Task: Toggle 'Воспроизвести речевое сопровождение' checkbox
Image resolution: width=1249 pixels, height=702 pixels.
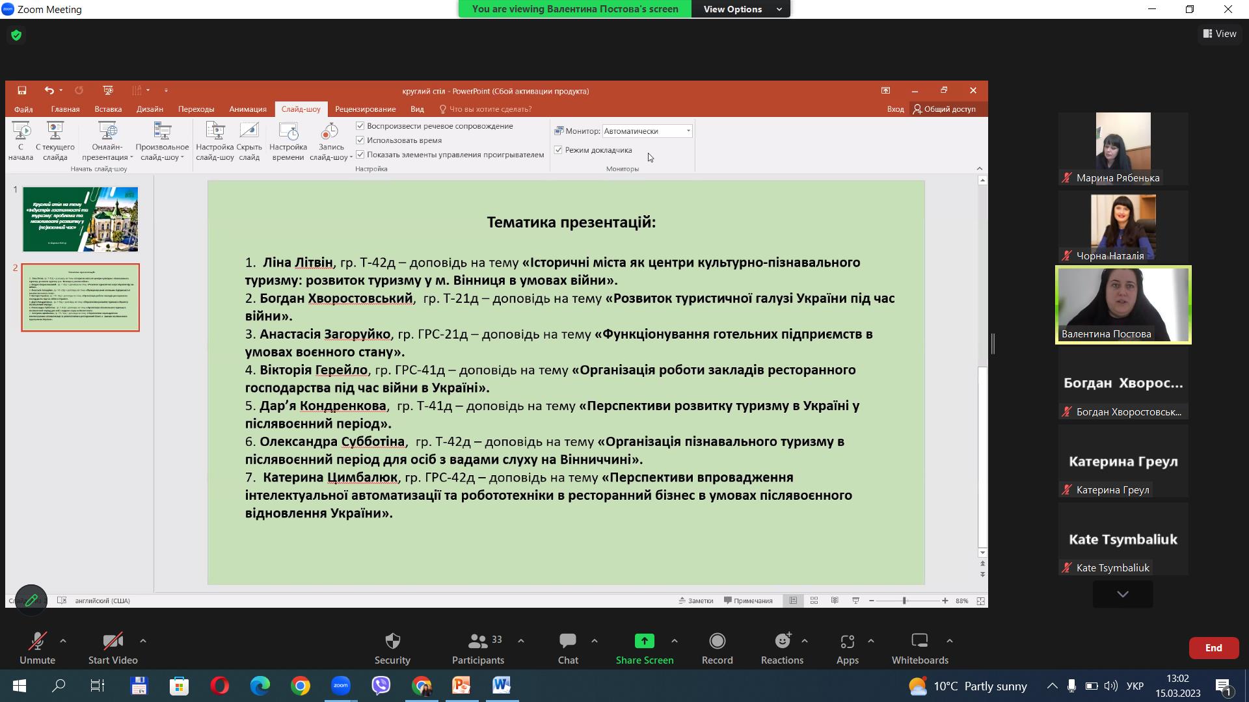Action: click(x=360, y=125)
